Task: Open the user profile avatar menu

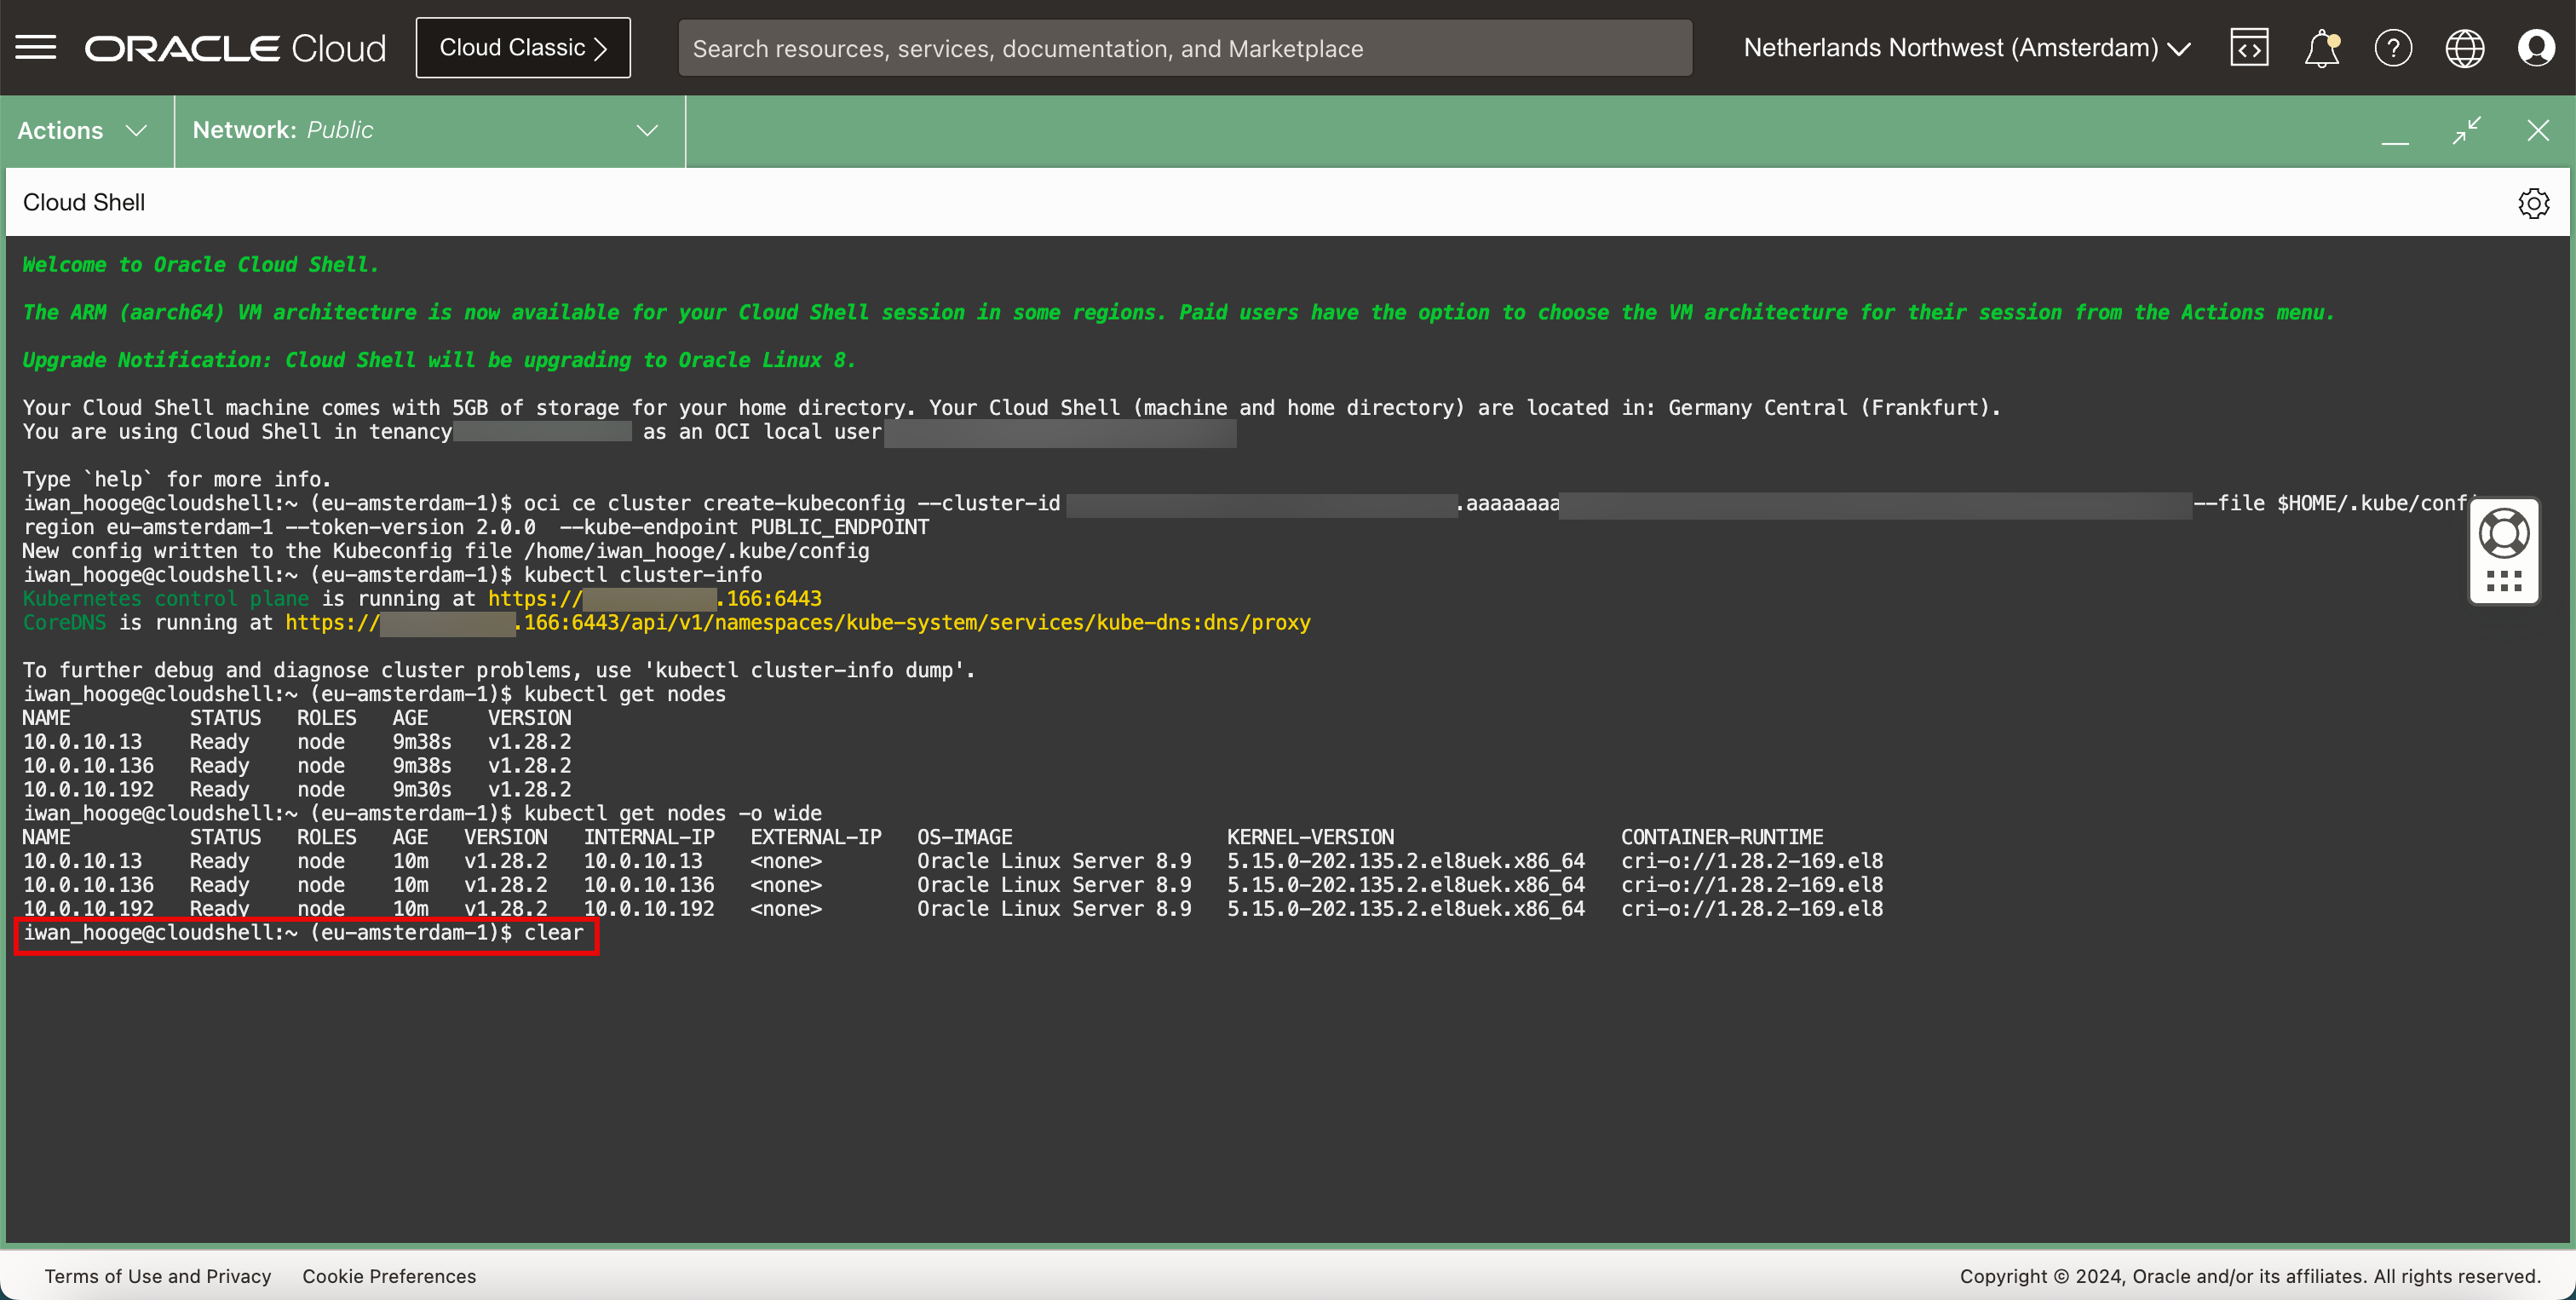Action: pyautogui.click(x=2536, y=48)
